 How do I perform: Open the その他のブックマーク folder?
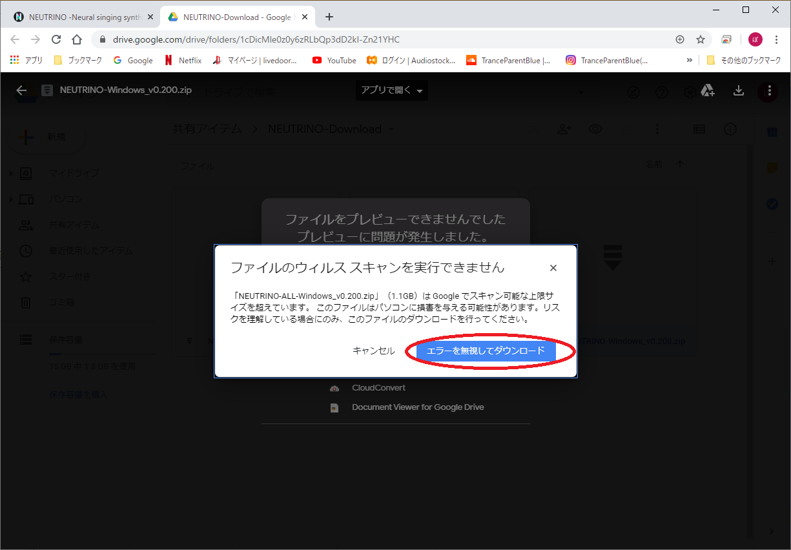(x=744, y=60)
